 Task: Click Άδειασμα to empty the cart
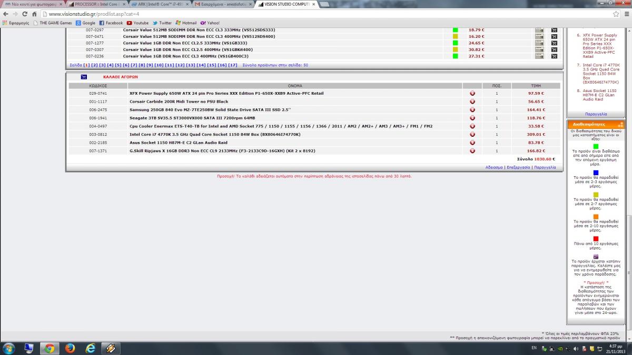494,167
